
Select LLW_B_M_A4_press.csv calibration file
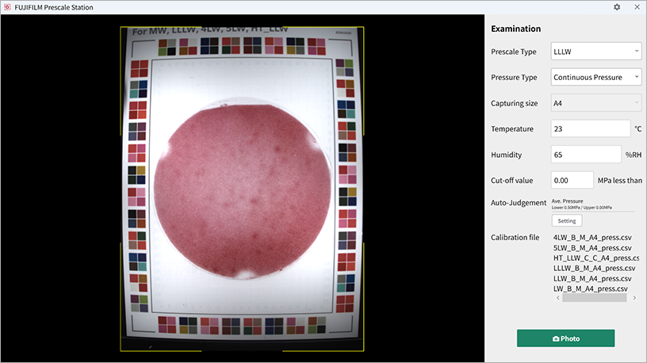click(x=592, y=278)
